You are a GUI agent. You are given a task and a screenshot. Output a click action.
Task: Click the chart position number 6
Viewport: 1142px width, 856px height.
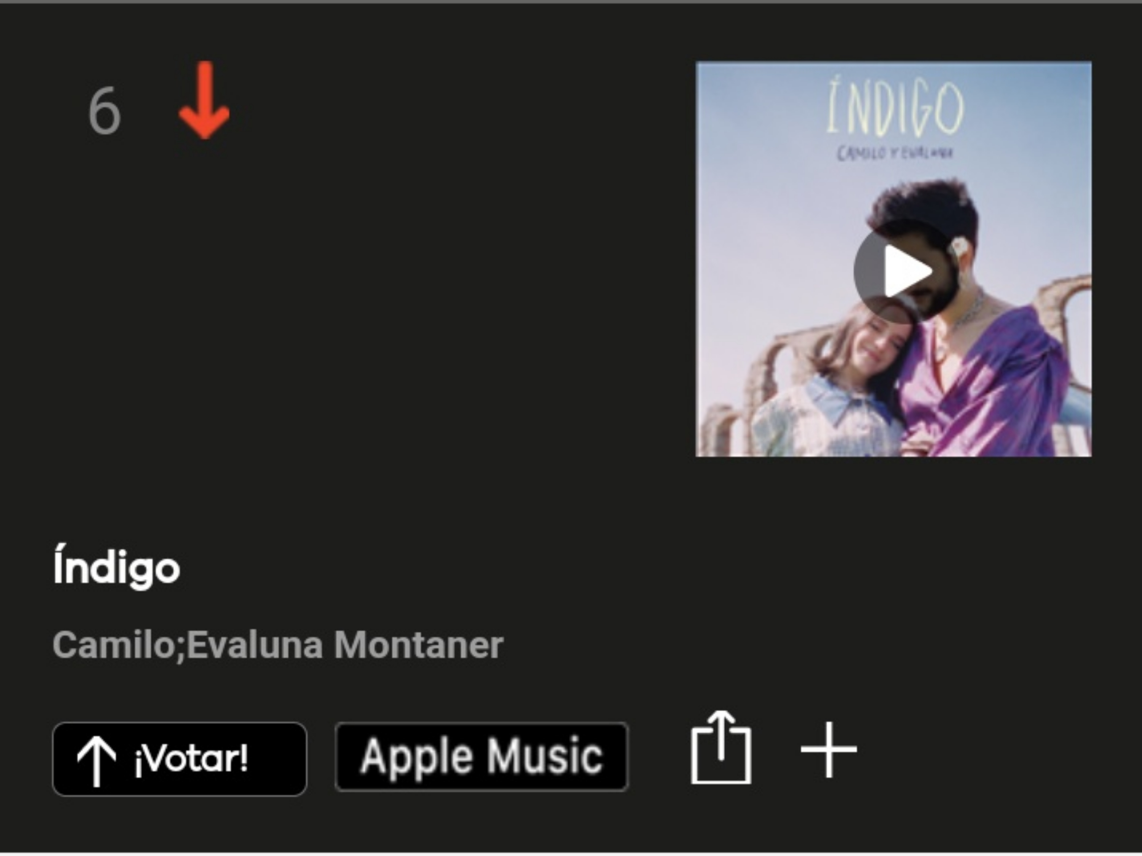[x=105, y=111]
